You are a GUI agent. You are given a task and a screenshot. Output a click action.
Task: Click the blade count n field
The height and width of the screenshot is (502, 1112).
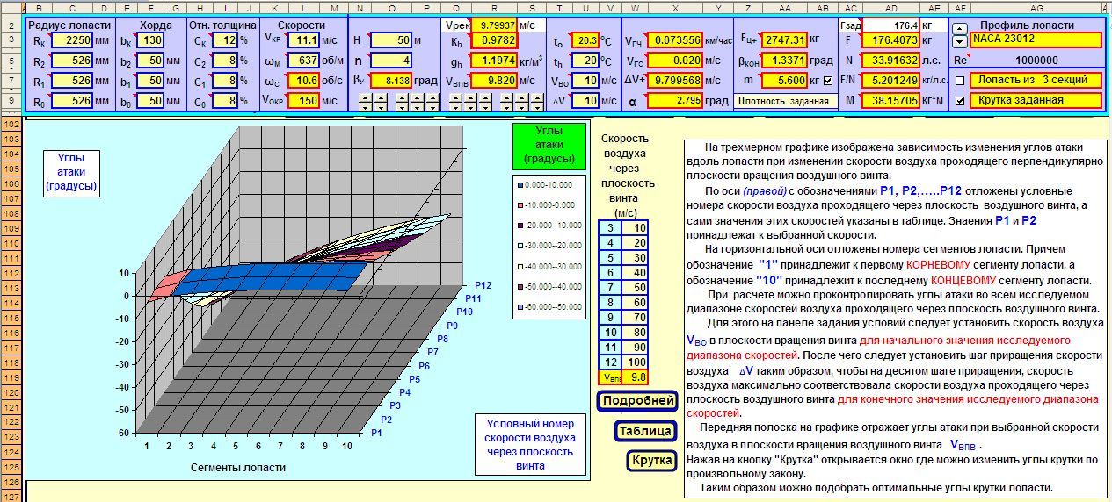point(390,61)
